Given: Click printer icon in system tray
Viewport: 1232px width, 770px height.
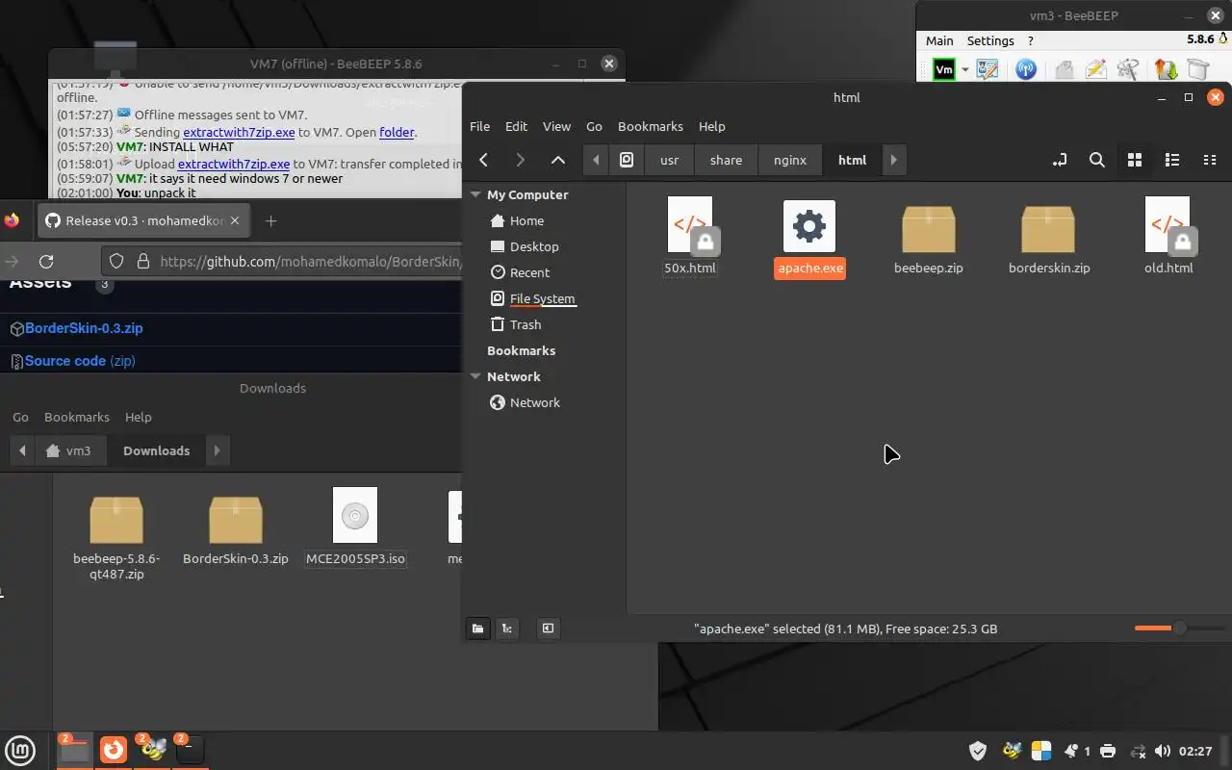Looking at the screenshot, I should tap(1107, 751).
